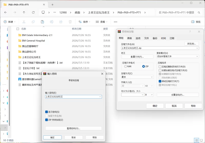The width and height of the screenshot is (205, 143).
Task: Click the Explorer back arrow
Action: point(5,12)
